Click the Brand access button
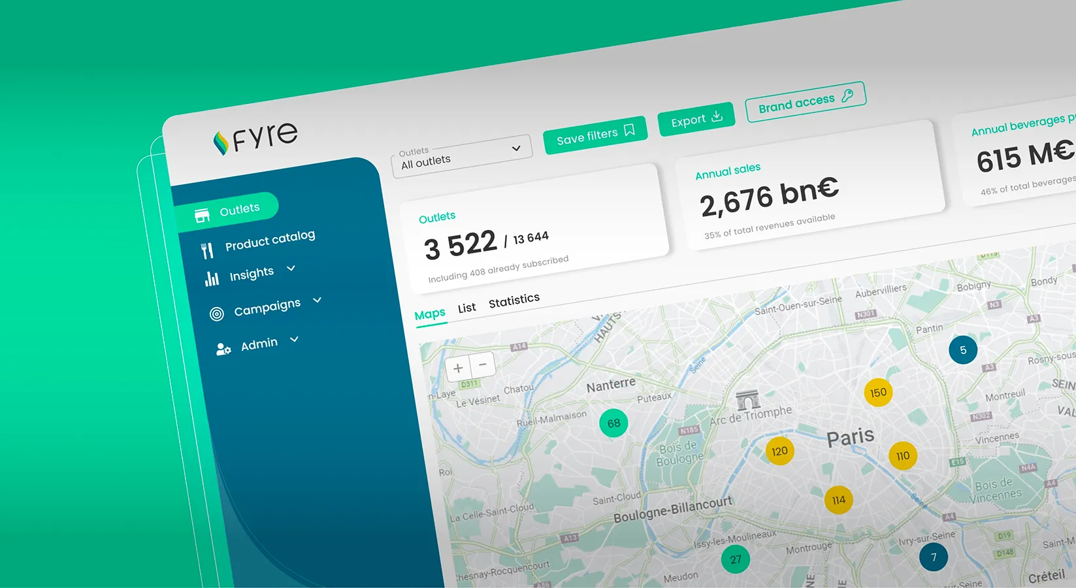1076x588 pixels. click(806, 101)
